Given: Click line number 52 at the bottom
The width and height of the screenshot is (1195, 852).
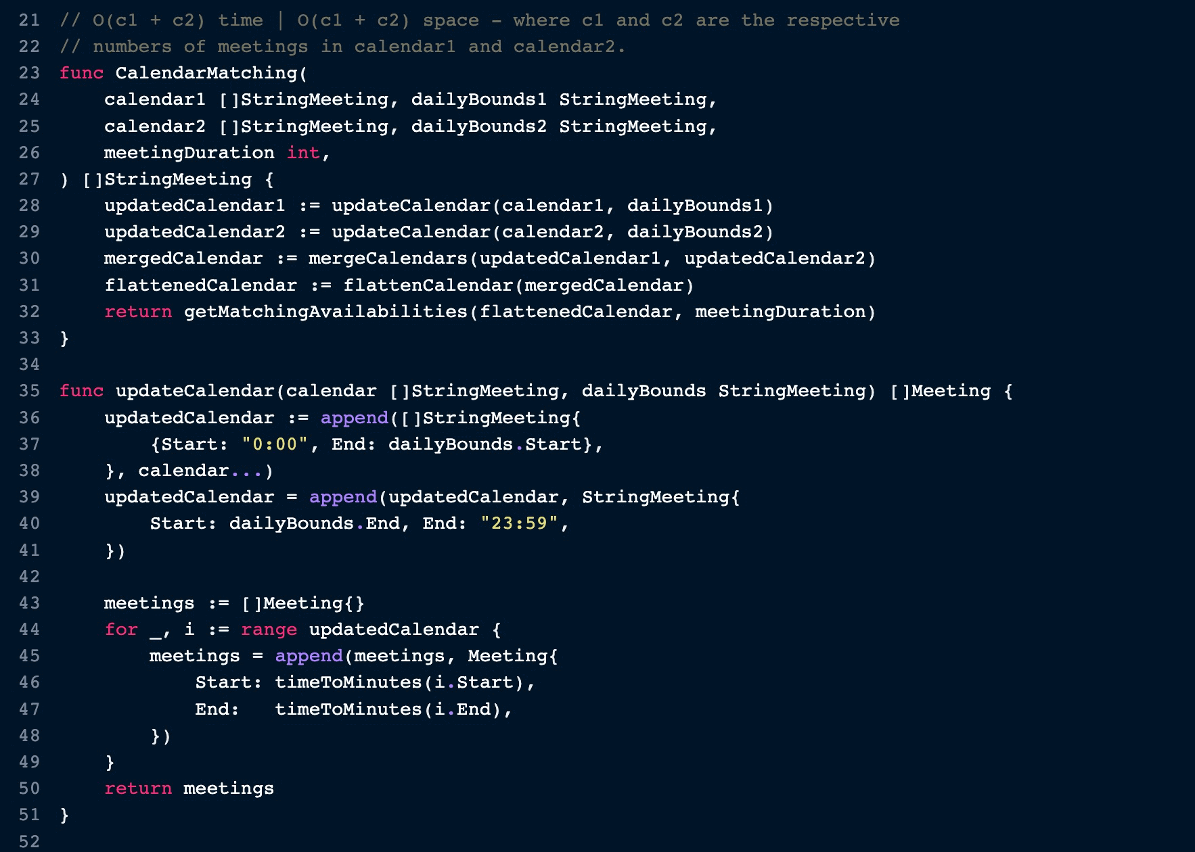Looking at the screenshot, I should [x=29, y=841].
